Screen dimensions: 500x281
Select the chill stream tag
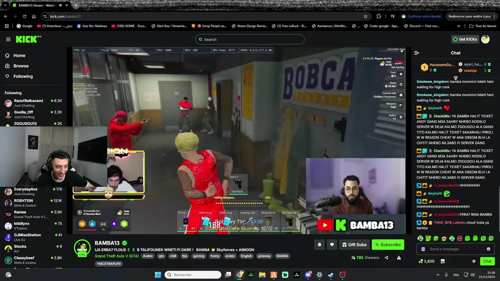coord(173,256)
